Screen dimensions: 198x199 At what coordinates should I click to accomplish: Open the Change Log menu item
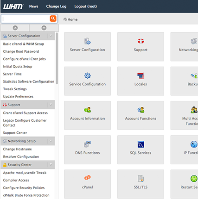[x=56, y=6]
